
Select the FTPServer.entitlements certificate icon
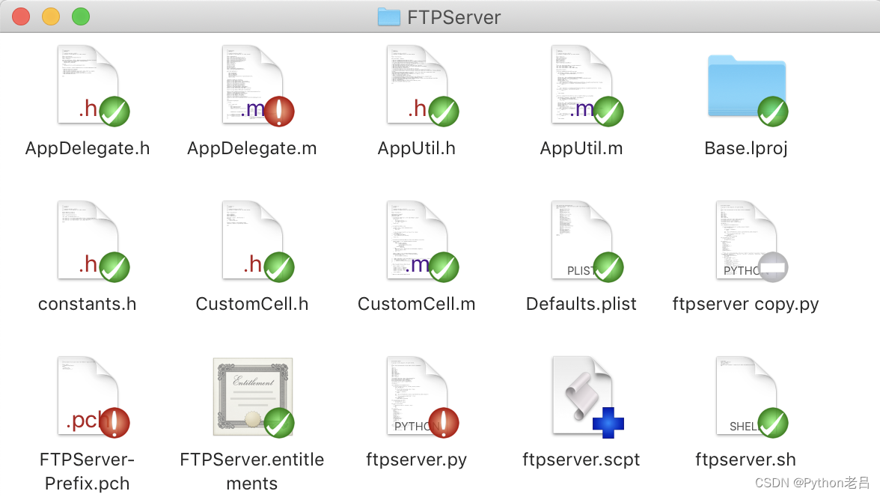(x=253, y=397)
